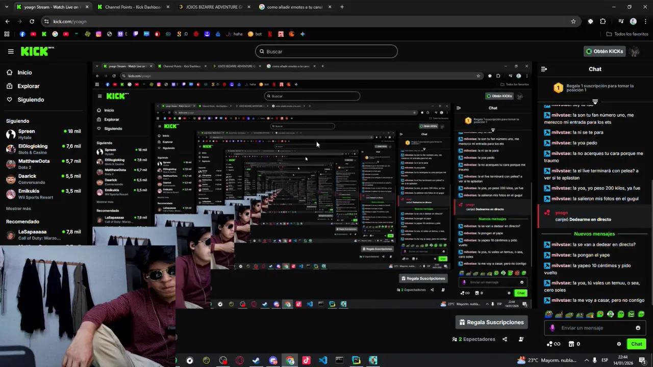Open the taskbar clock showing 22:44
This screenshot has width=653, height=367.
(x=623, y=360)
